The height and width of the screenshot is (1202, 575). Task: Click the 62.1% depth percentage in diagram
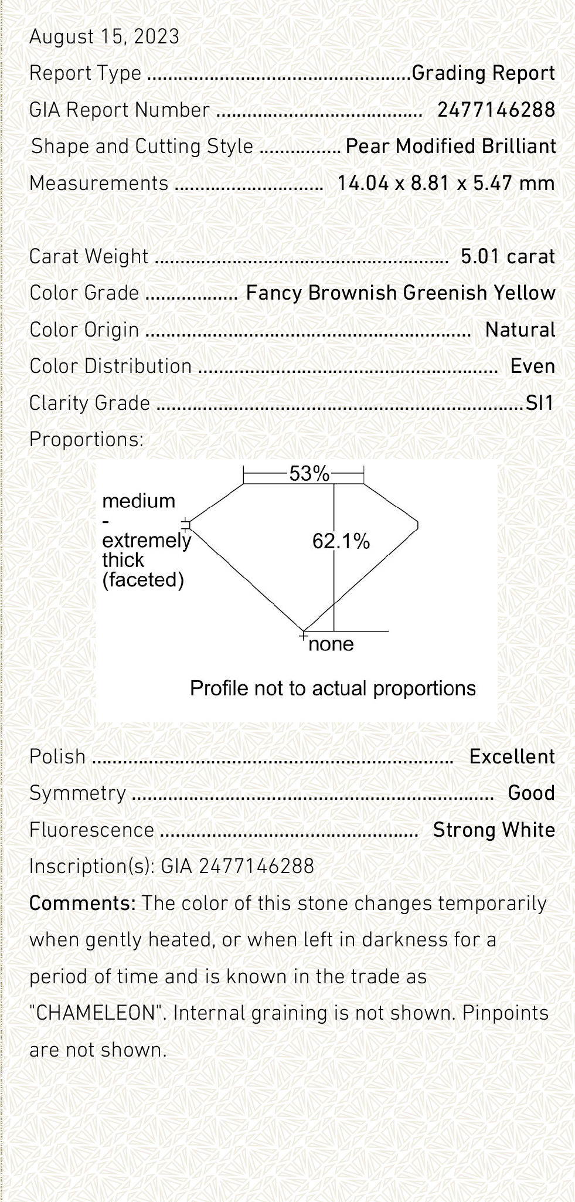coord(341,541)
